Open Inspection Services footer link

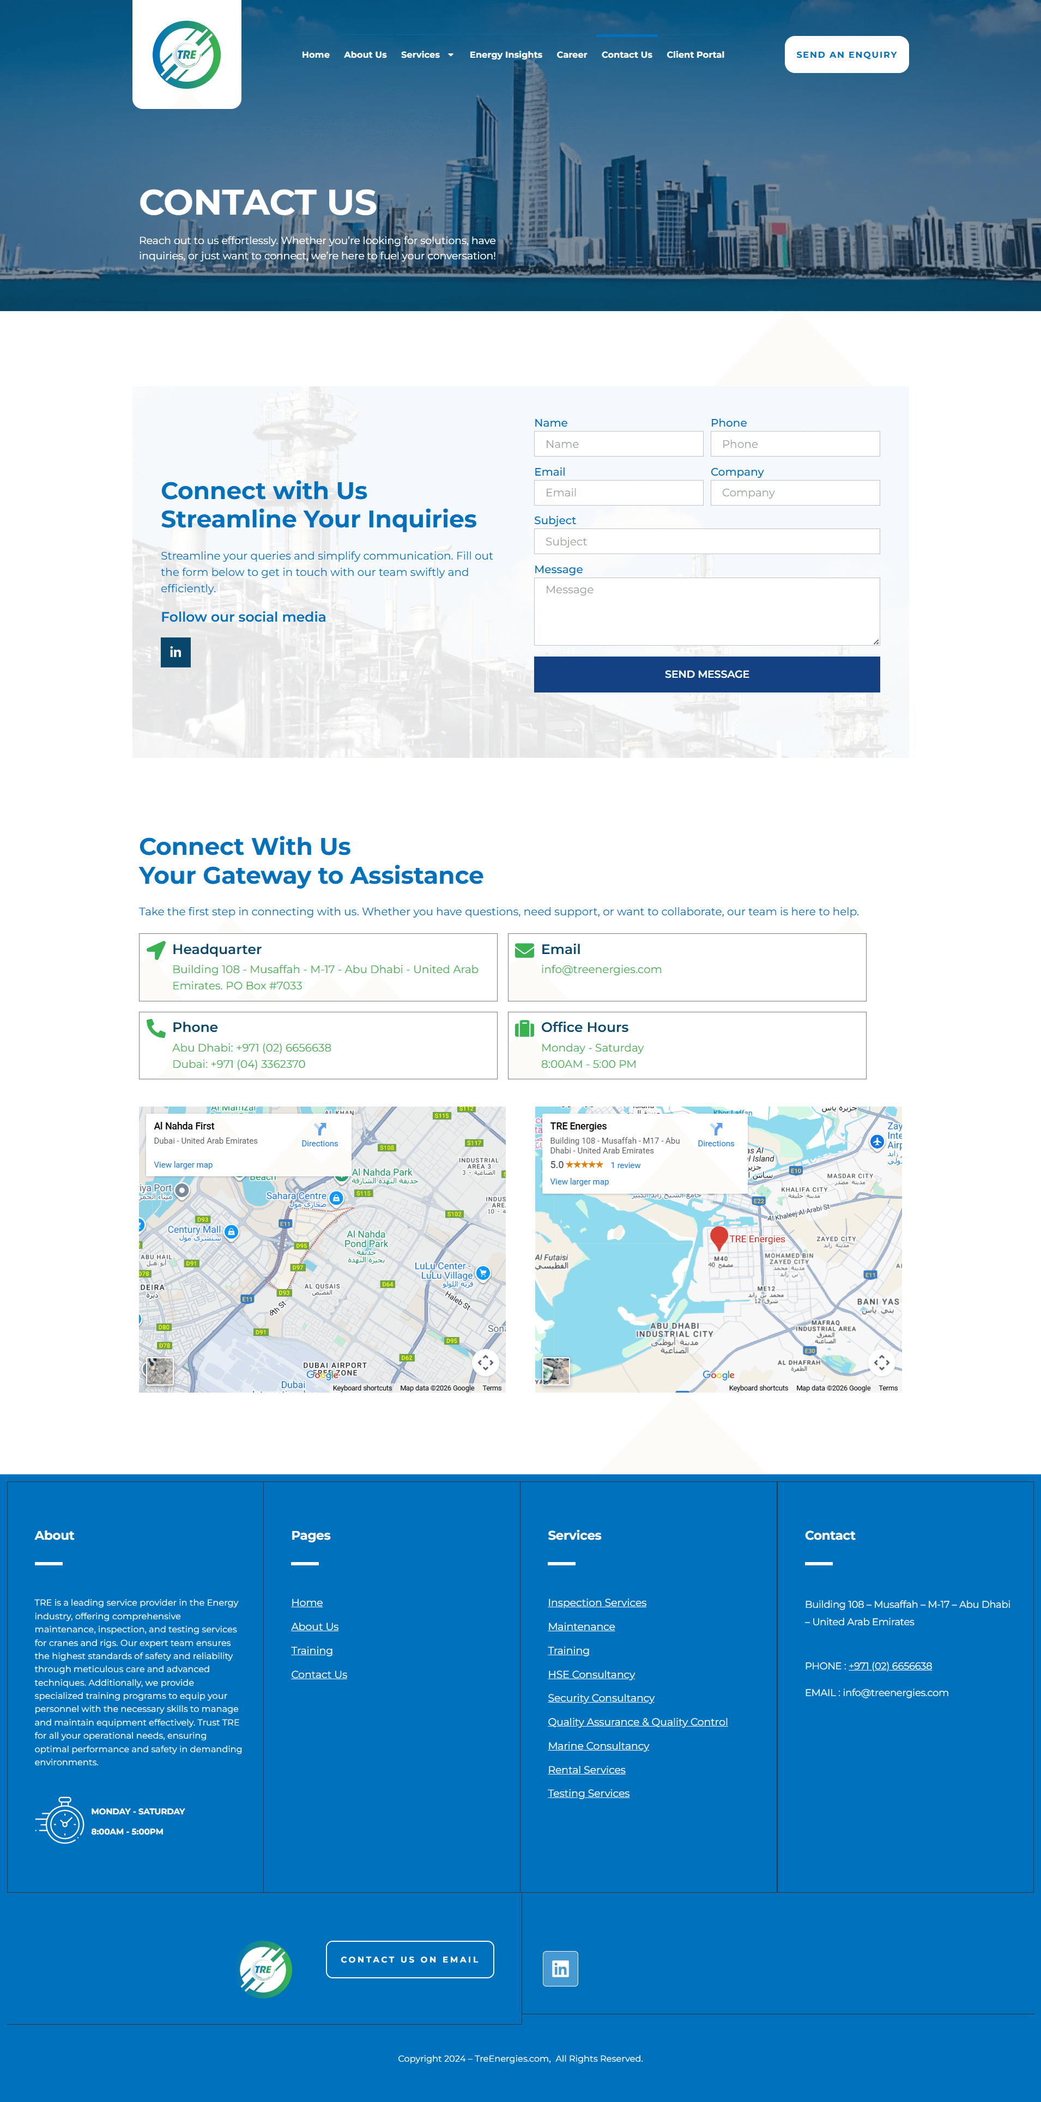[x=597, y=1602]
